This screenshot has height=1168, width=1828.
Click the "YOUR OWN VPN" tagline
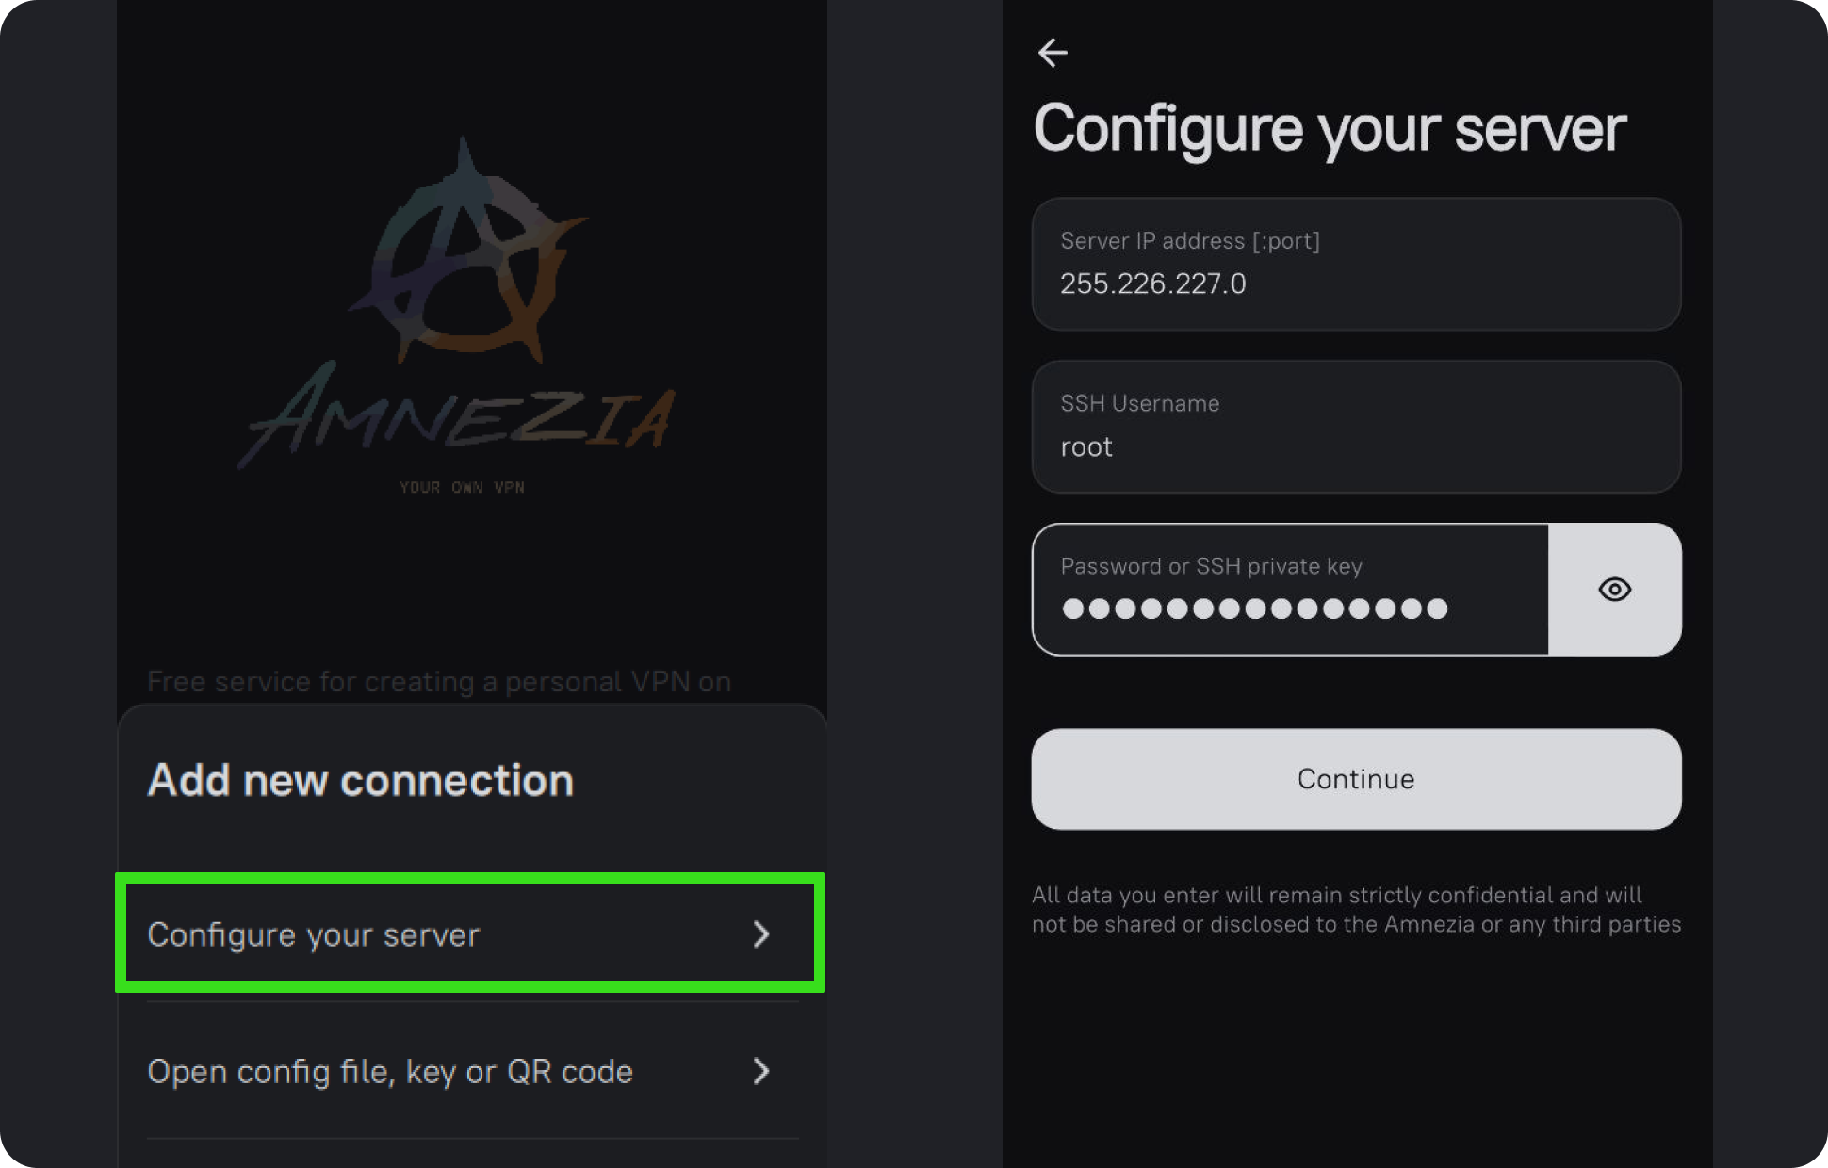click(x=462, y=486)
